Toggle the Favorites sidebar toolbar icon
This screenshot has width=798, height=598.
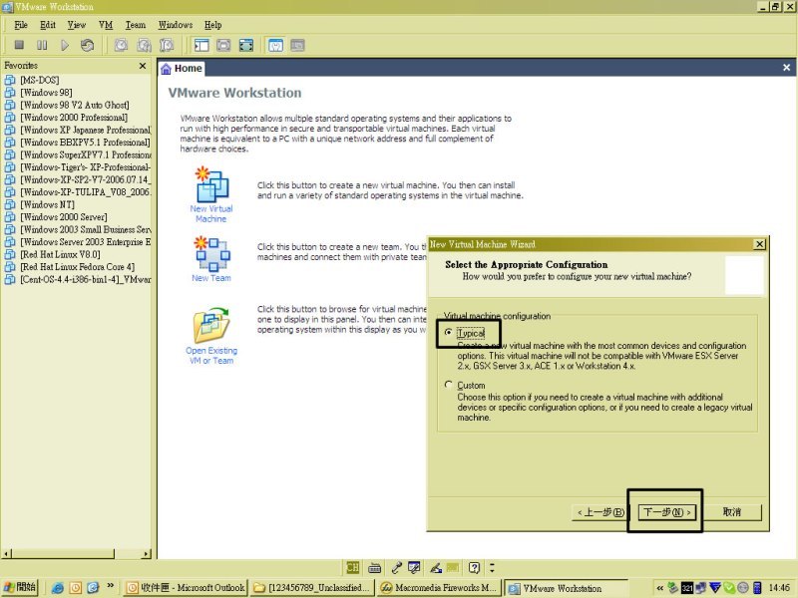point(201,45)
